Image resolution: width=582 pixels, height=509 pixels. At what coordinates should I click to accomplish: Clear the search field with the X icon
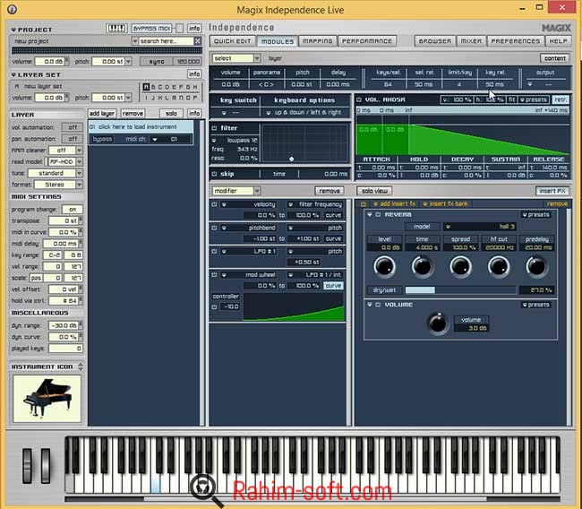(198, 41)
